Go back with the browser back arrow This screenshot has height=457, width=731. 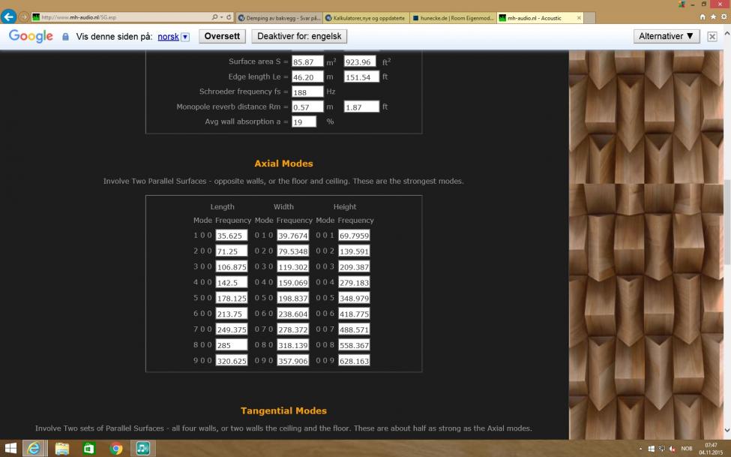8,17
